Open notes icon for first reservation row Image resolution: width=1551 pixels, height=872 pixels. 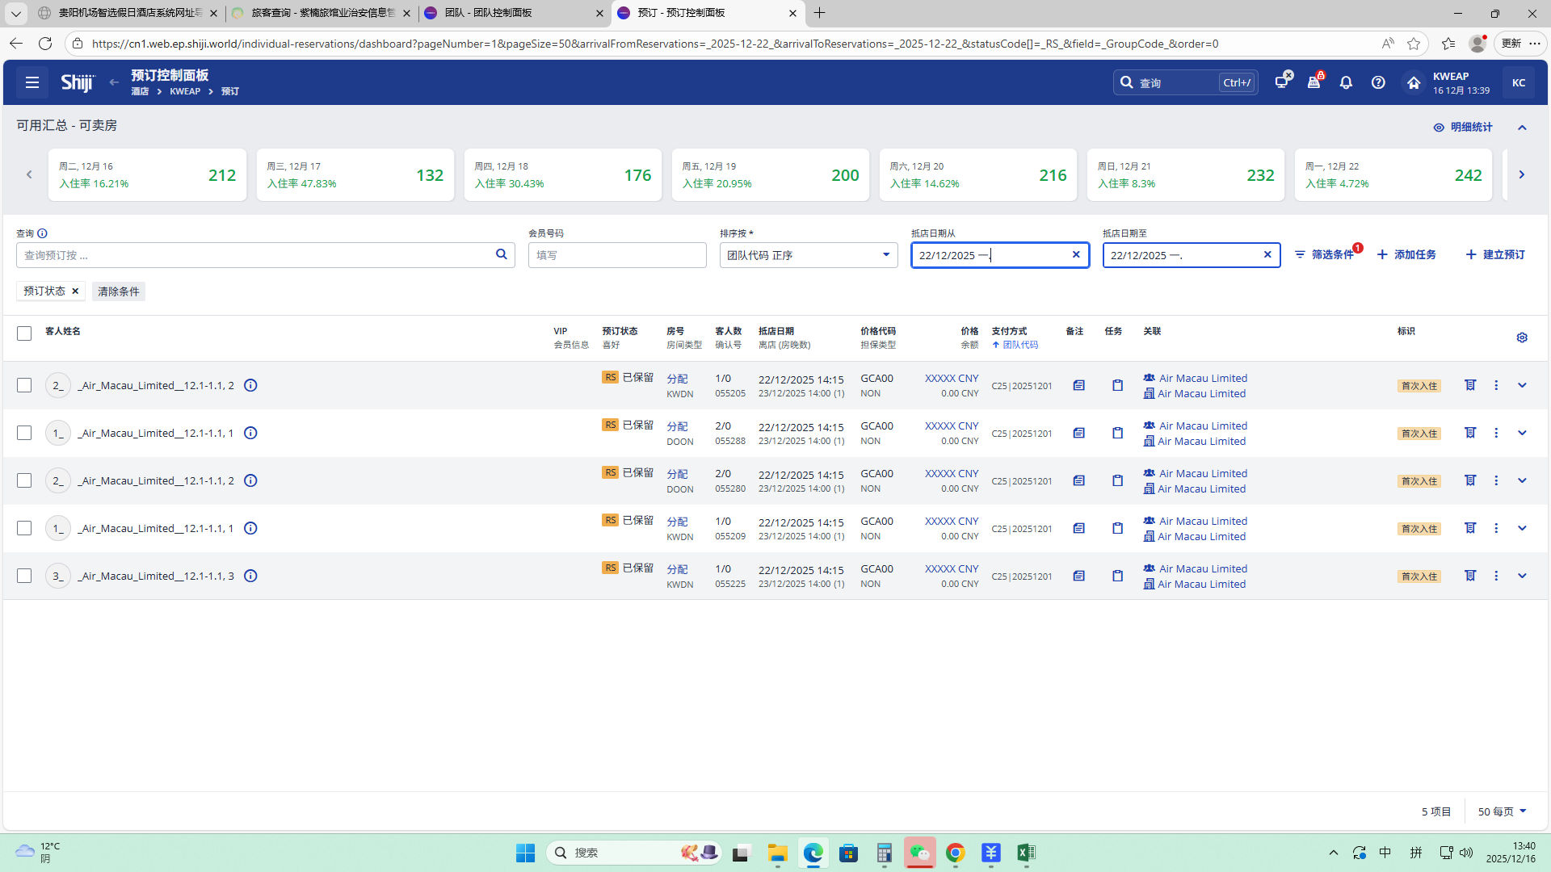[x=1078, y=386]
